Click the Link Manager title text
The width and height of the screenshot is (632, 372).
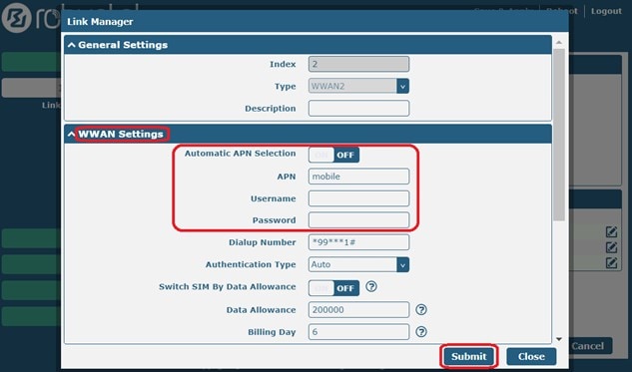coord(100,22)
